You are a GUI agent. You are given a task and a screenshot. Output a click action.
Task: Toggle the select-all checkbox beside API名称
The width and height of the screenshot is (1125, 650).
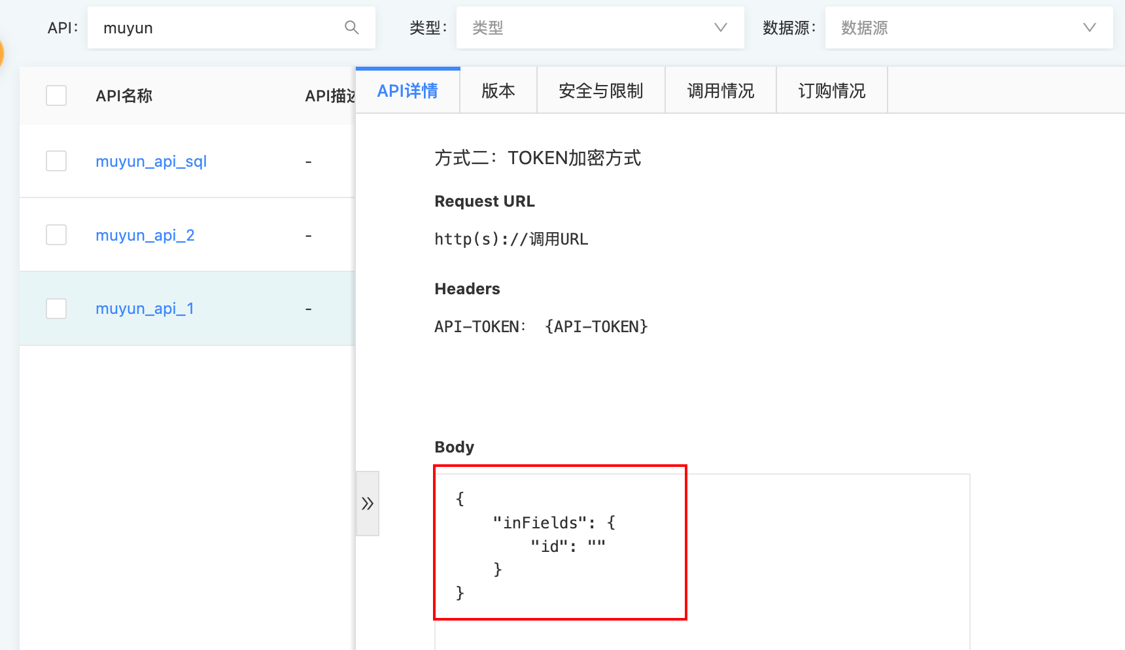(x=56, y=95)
